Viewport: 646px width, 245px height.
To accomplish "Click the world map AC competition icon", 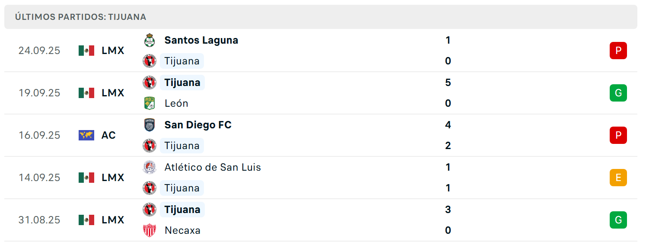I will [x=86, y=135].
